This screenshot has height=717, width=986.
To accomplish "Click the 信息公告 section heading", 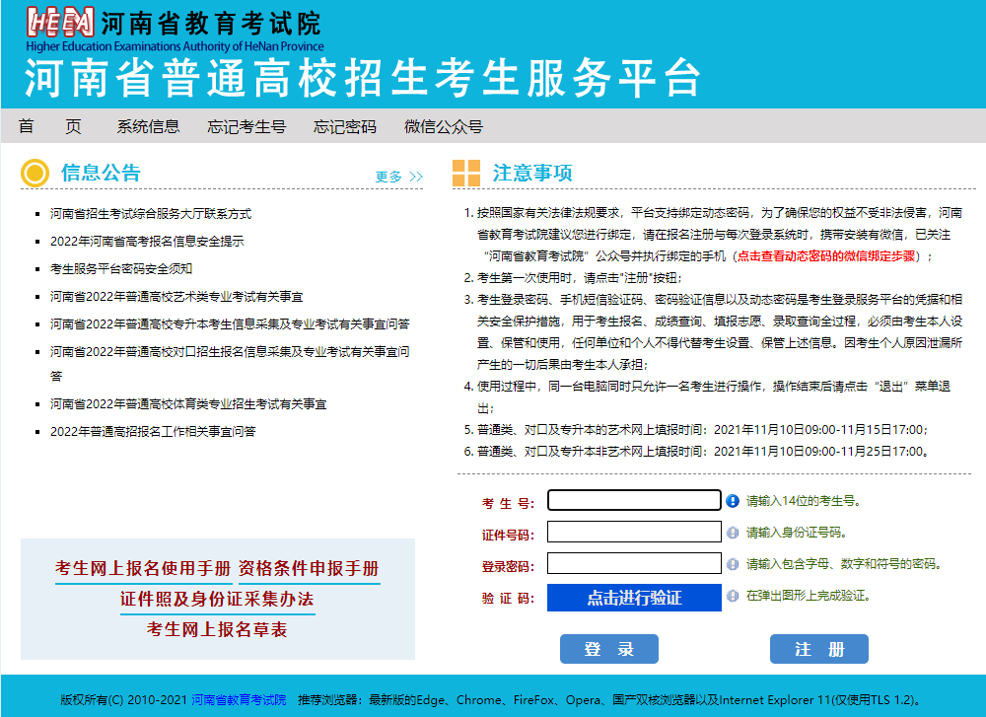I will coord(101,173).
